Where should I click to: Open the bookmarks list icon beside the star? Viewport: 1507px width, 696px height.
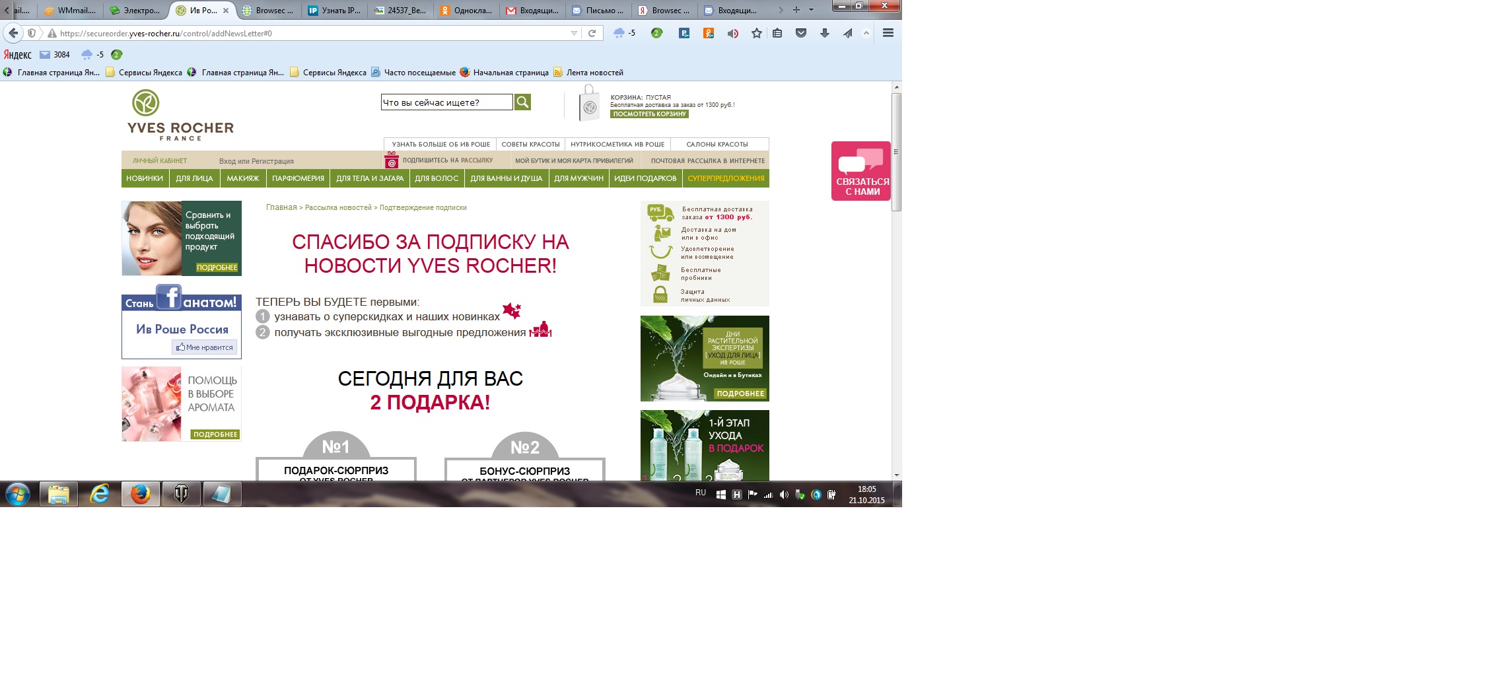click(777, 33)
